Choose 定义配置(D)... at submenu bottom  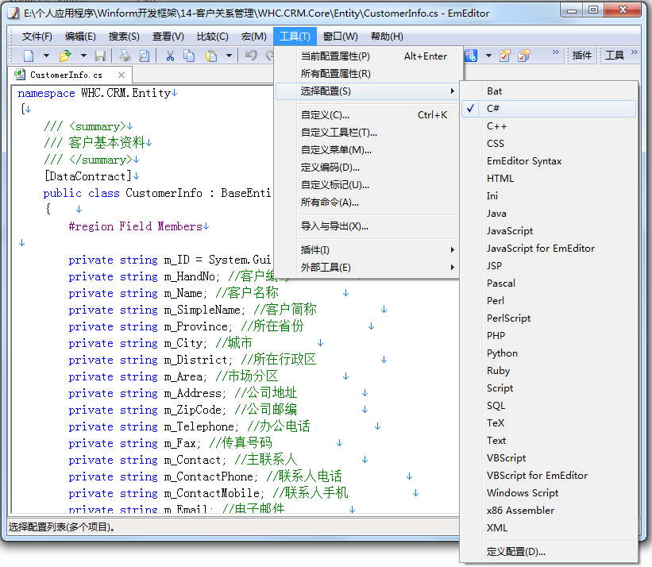click(549, 552)
